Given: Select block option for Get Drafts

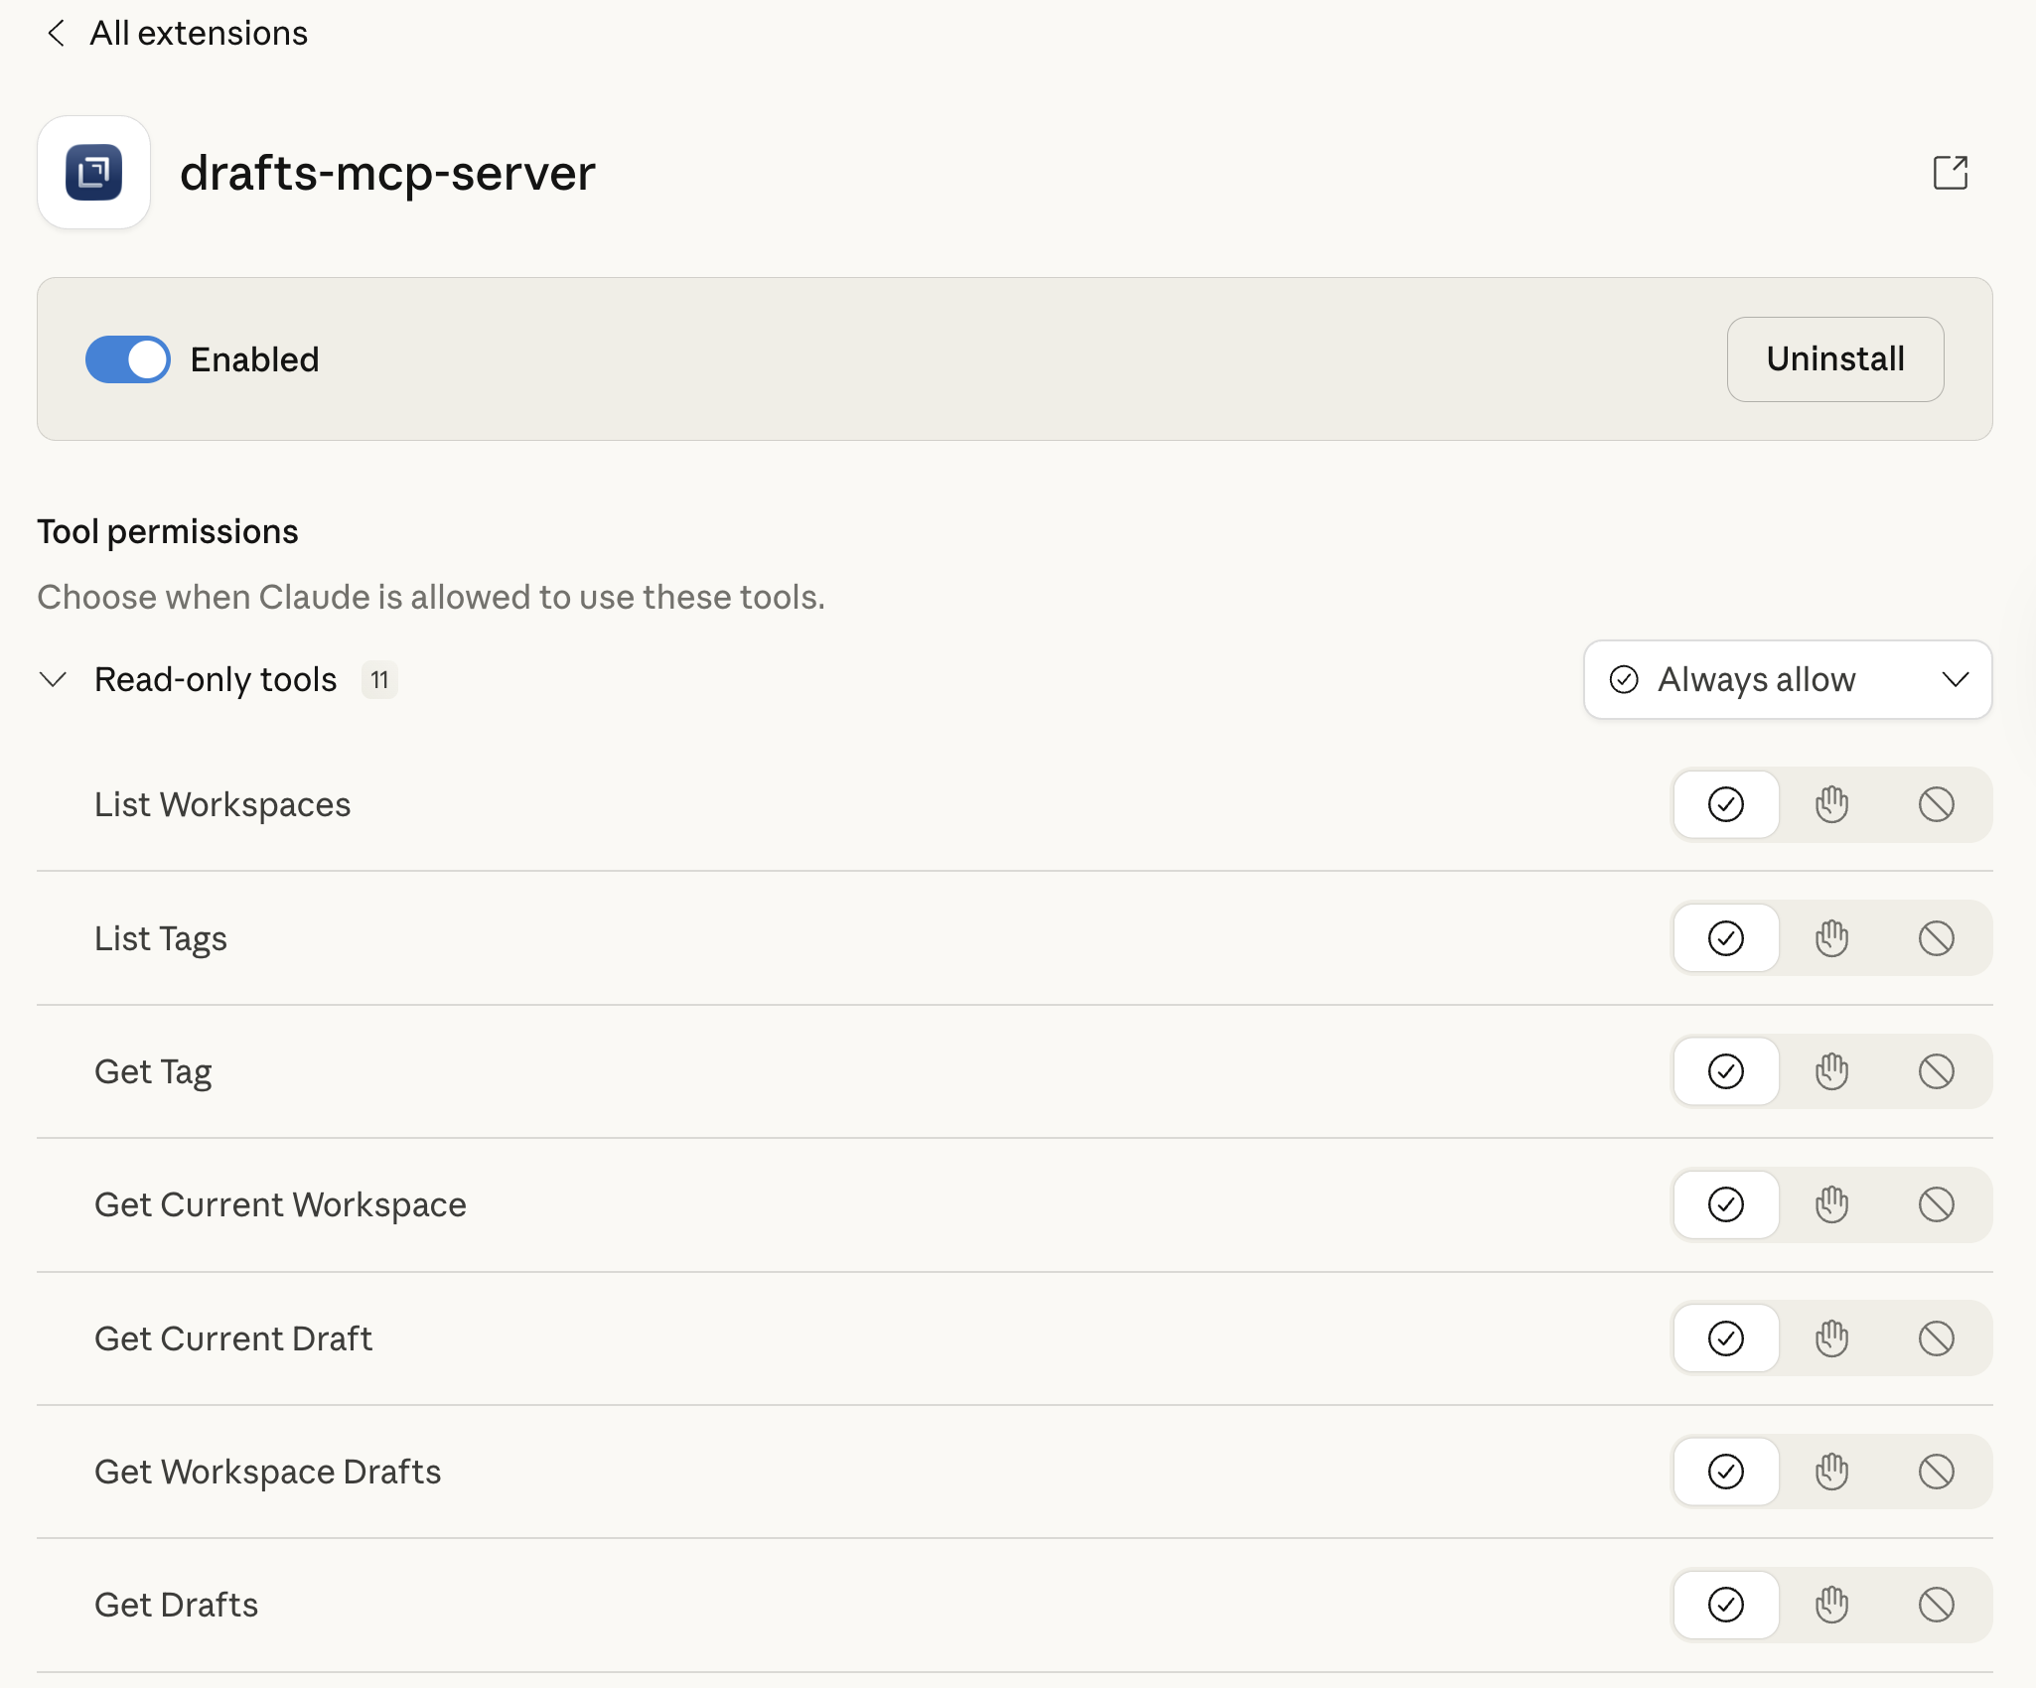Looking at the screenshot, I should point(1936,1605).
